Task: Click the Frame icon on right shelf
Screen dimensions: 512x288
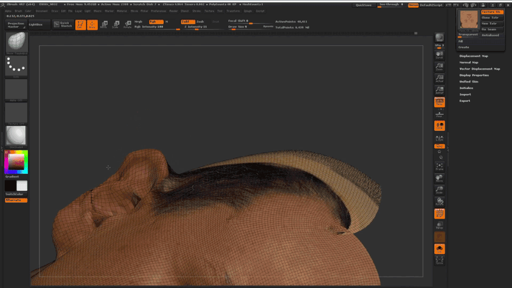Action: pyautogui.click(x=439, y=167)
